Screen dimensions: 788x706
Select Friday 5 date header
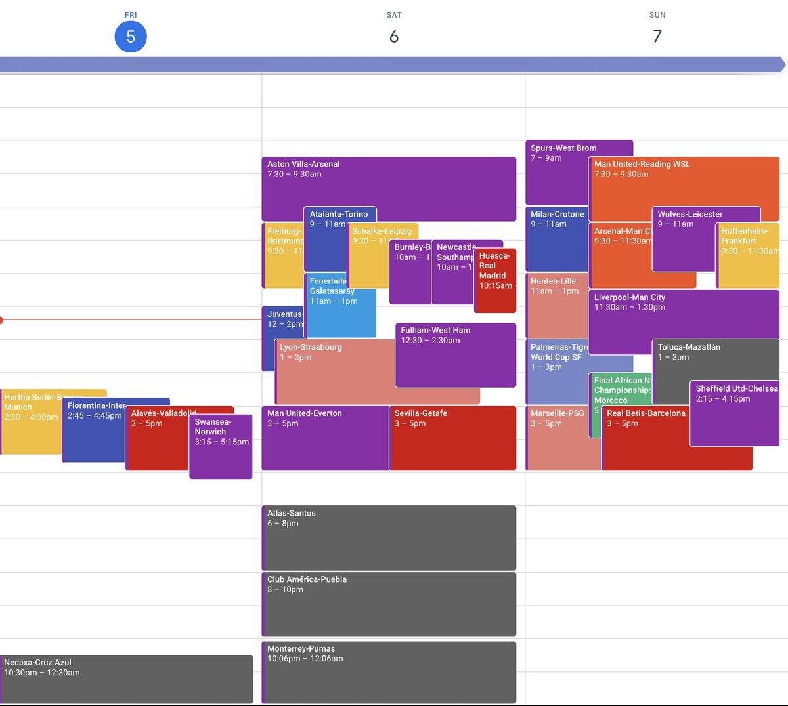point(131,36)
